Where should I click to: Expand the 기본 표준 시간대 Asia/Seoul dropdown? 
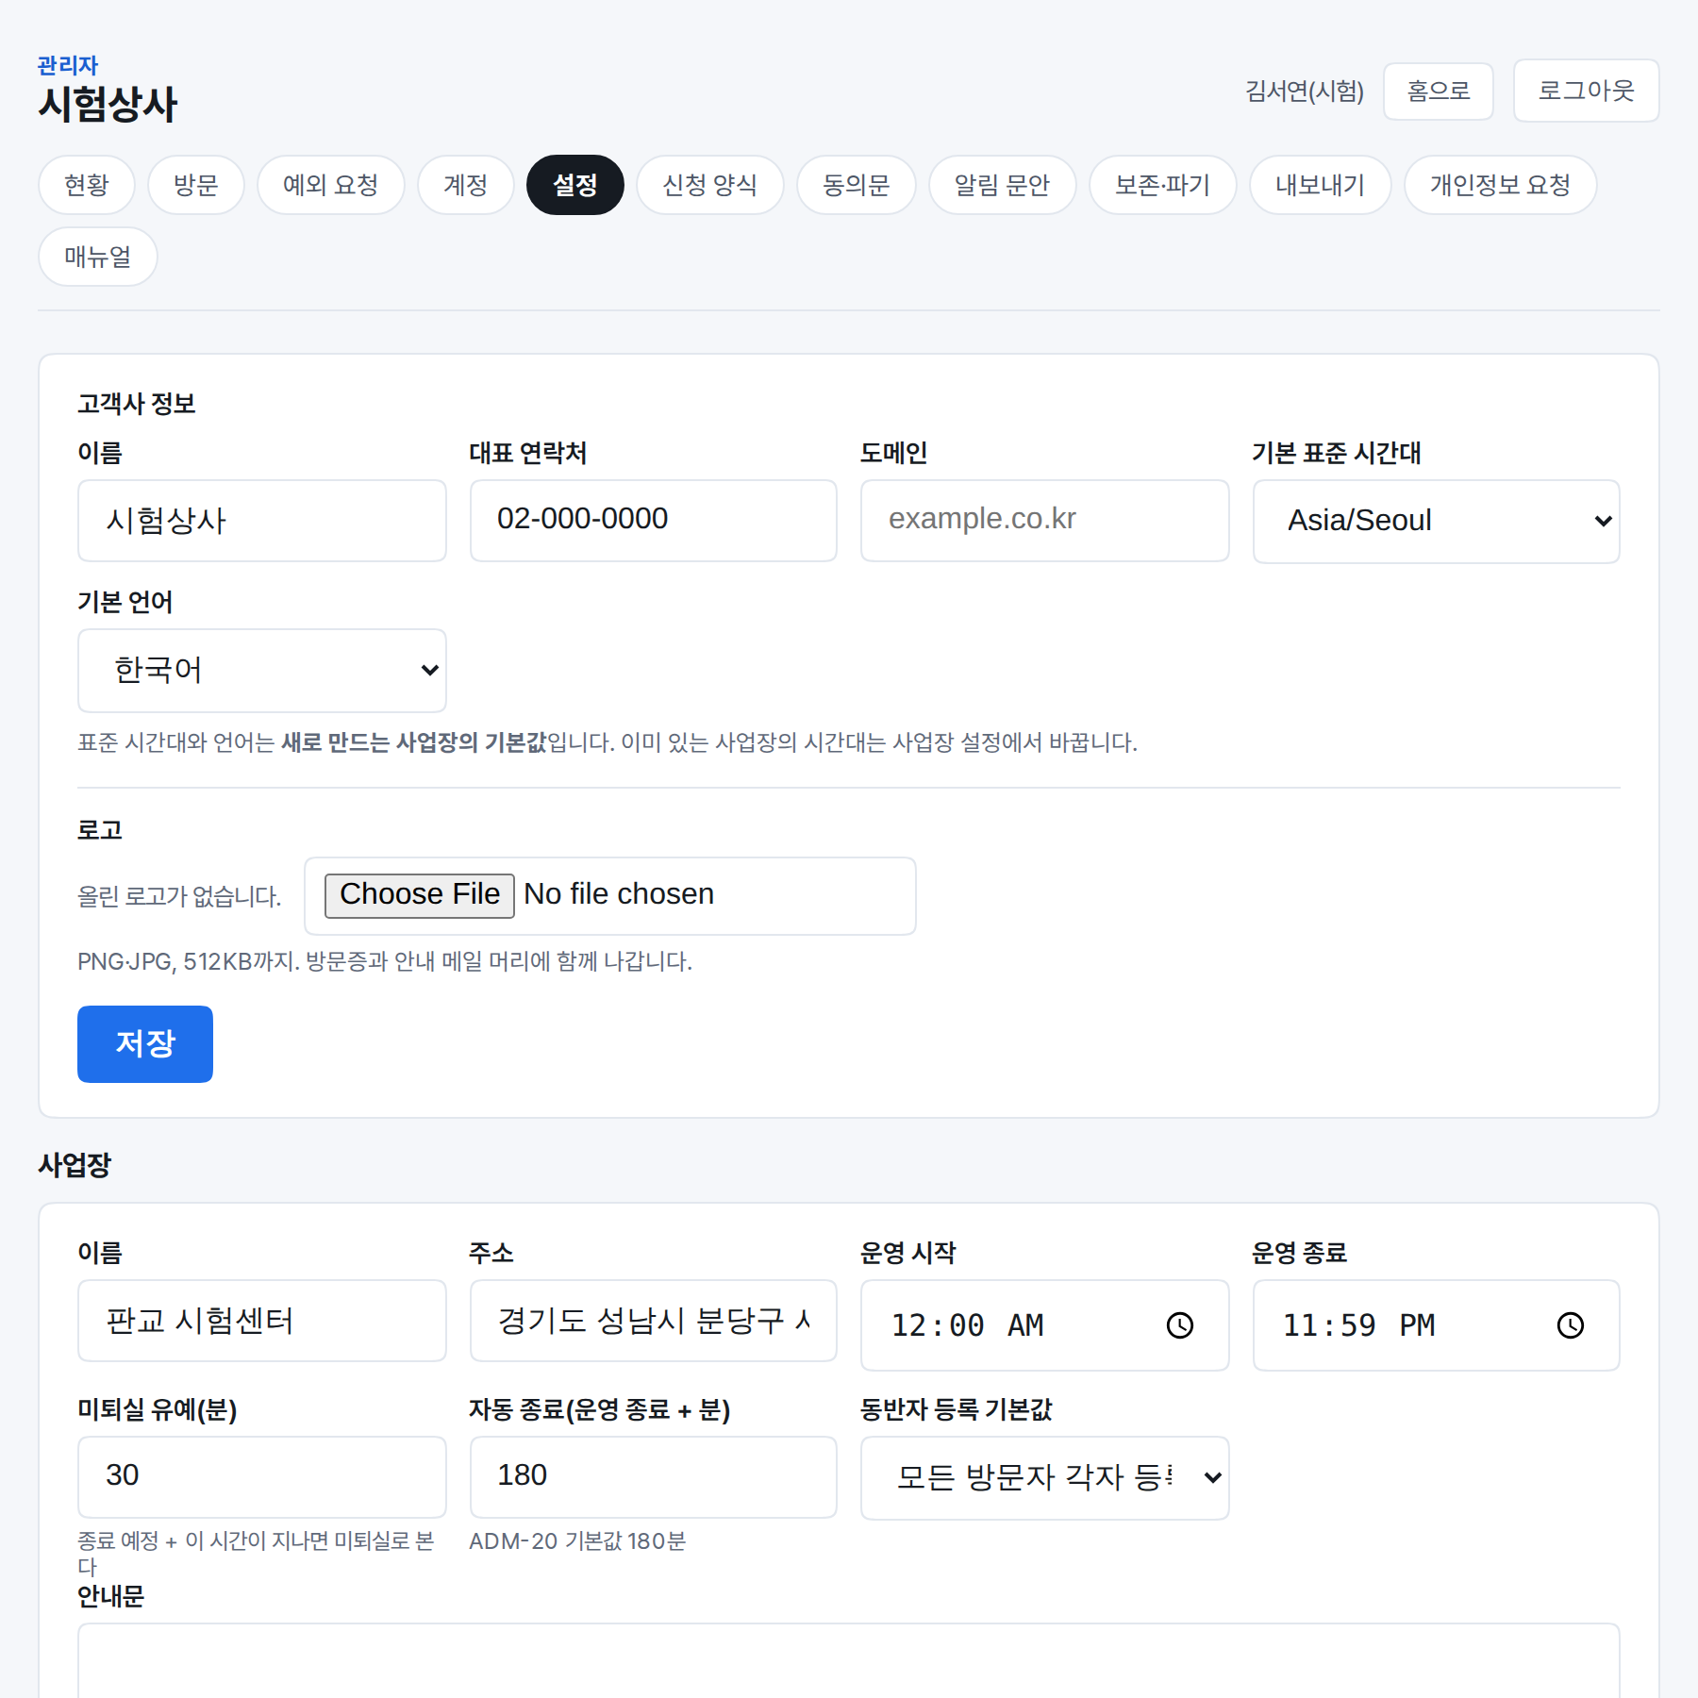(x=1436, y=521)
